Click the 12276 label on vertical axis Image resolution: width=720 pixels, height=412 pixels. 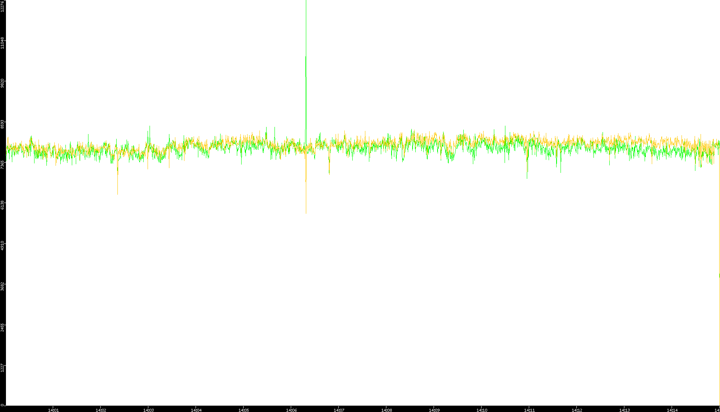coord(3,6)
